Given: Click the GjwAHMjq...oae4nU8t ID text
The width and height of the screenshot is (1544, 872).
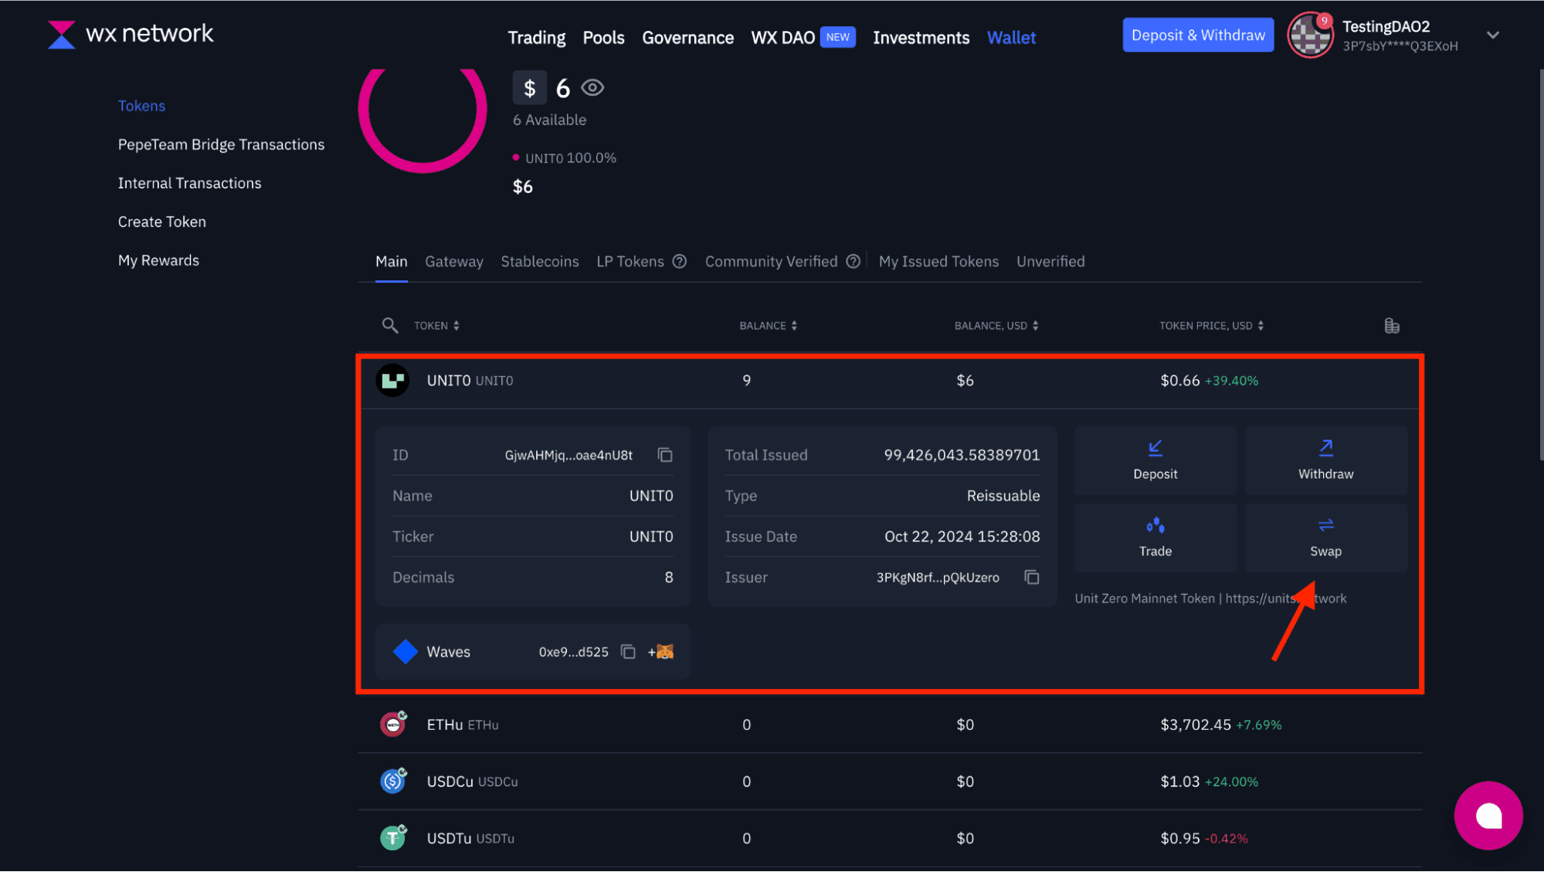Looking at the screenshot, I should 568,455.
